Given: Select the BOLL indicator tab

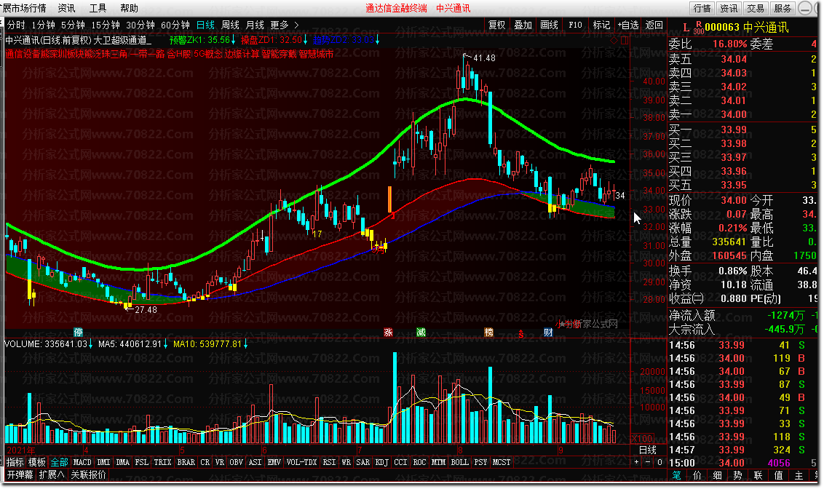Looking at the screenshot, I should pos(460,462).
